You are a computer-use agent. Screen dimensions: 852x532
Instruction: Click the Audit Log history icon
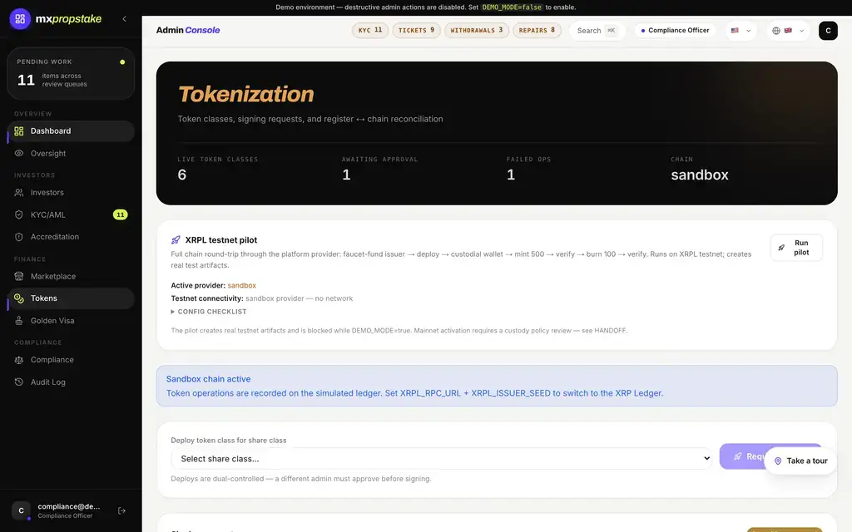19,382
